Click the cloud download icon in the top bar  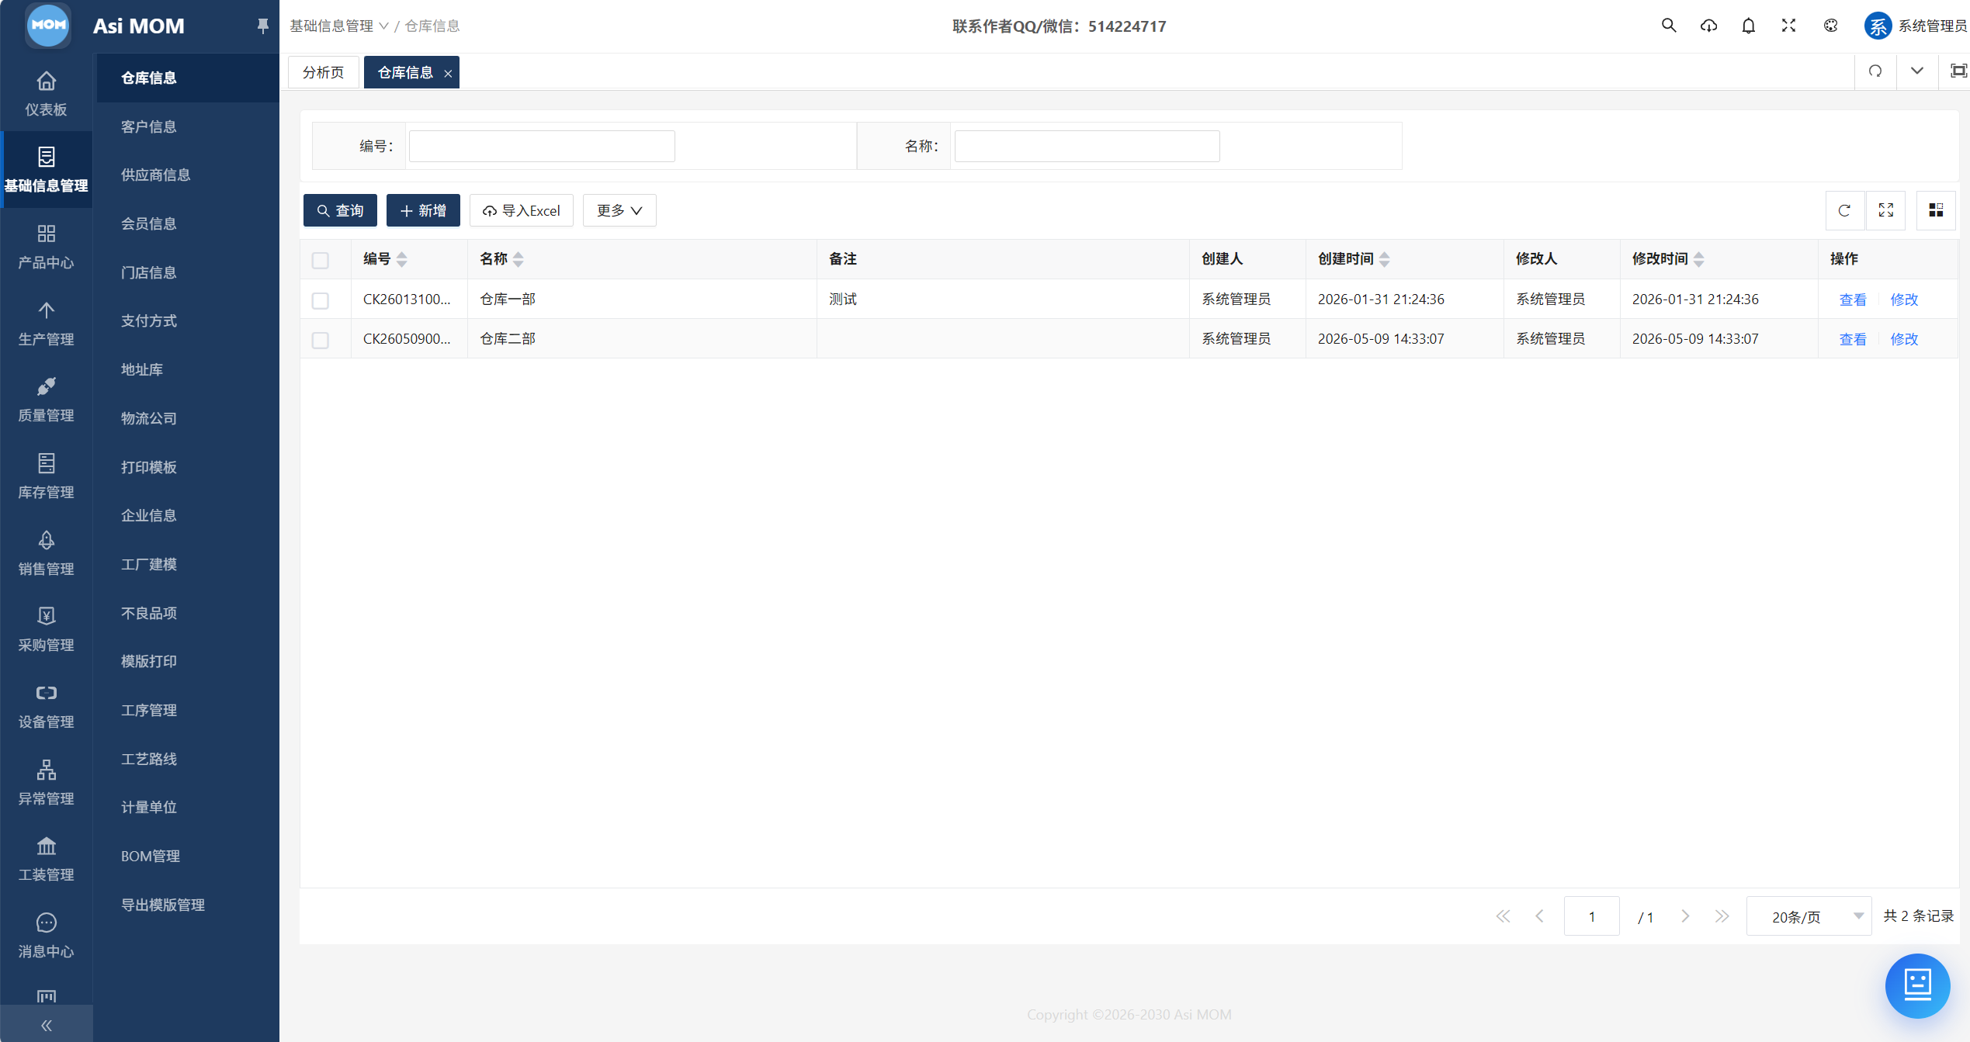[1708, 26]
